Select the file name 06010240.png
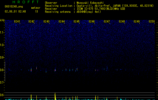 14,6
